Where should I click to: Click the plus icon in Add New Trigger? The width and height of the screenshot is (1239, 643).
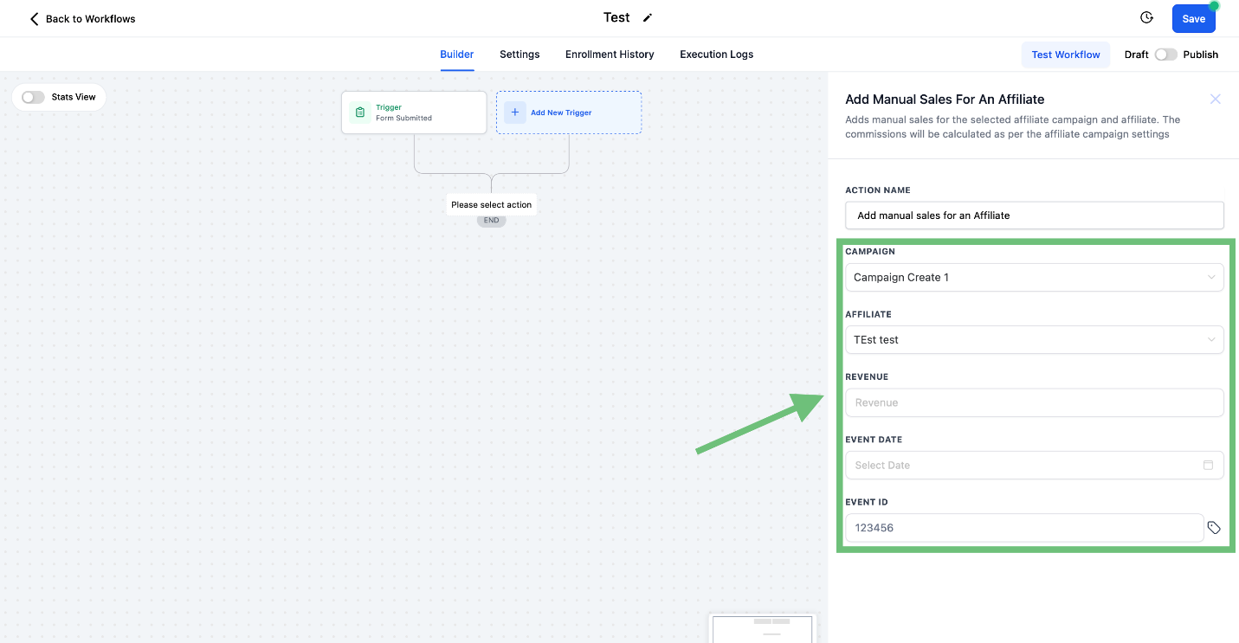(x=514, y=113)
